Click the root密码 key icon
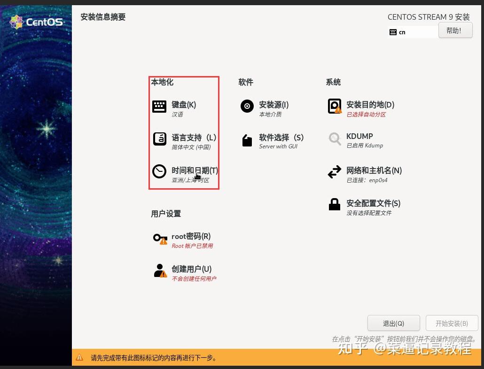The height and width of the screenshot is (369, 484). (x=159, y=238)
